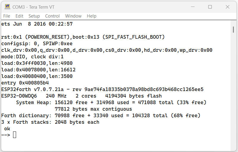
Task: Click the Tera Term VT title bar icon
Action: (x=7, y=7)
